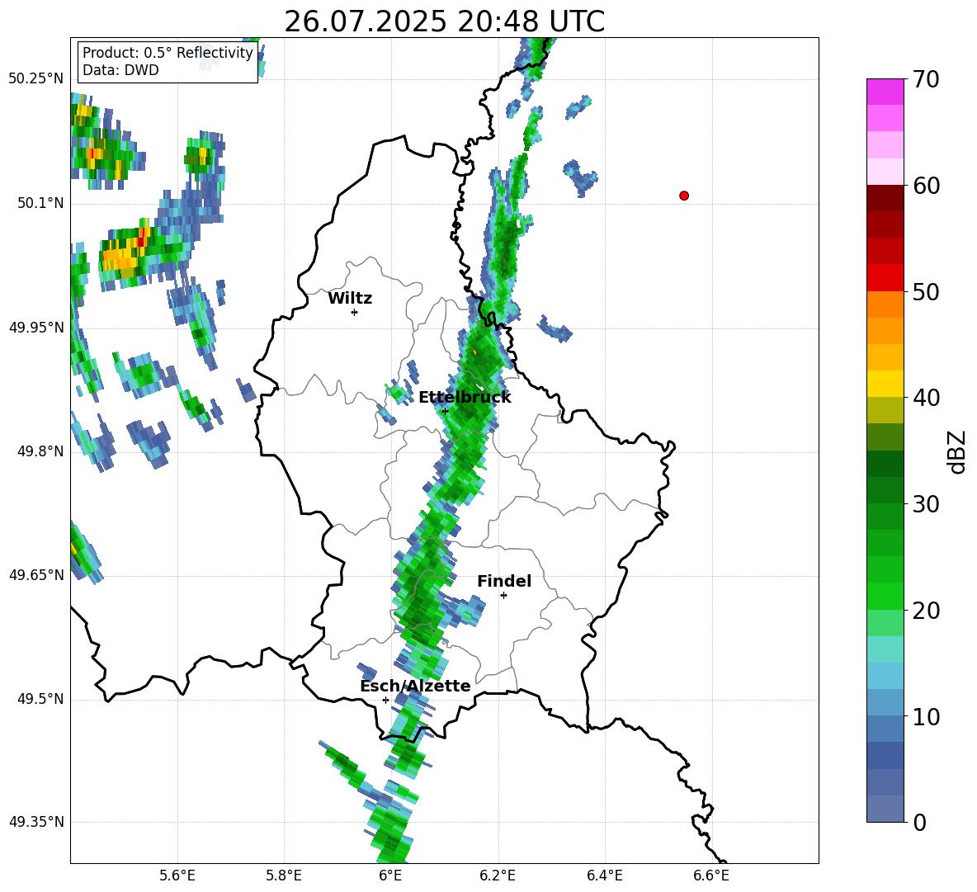This screenshot has width=977, height=892.
Task: Click the map title 26.07.2025 20:48 UTC
Action: [x=444, y=21]
